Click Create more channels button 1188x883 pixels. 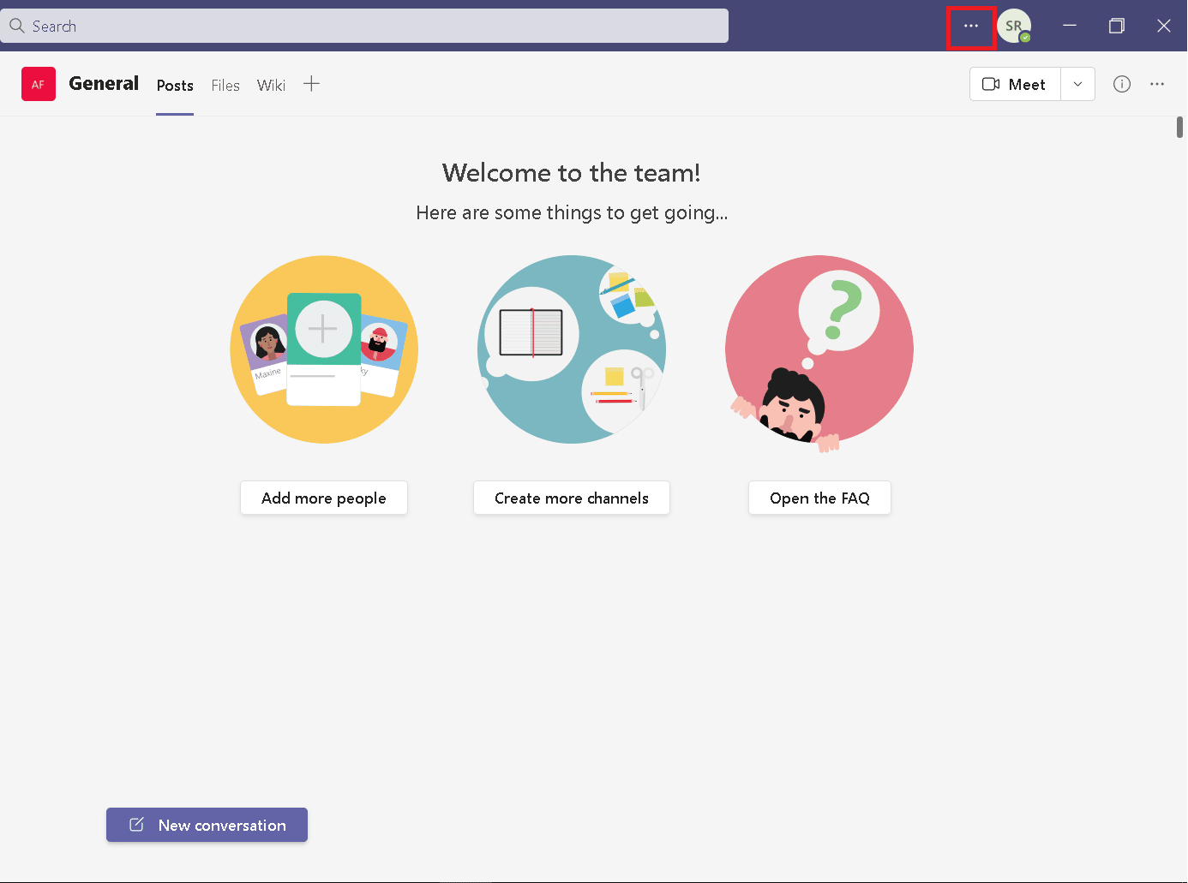572,498
